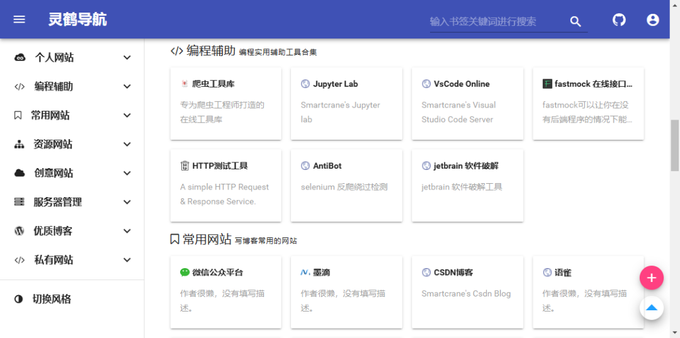
Task: Click the HTTP测试工具 card icon
Action: (x=184, y=166)
